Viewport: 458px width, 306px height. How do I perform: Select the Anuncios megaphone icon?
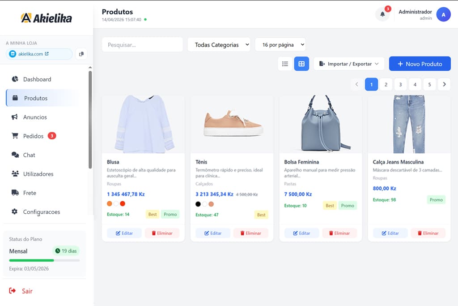tap(15, 117)
